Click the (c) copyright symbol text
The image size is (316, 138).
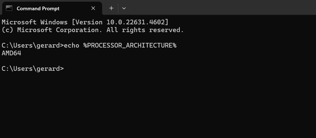7,30
